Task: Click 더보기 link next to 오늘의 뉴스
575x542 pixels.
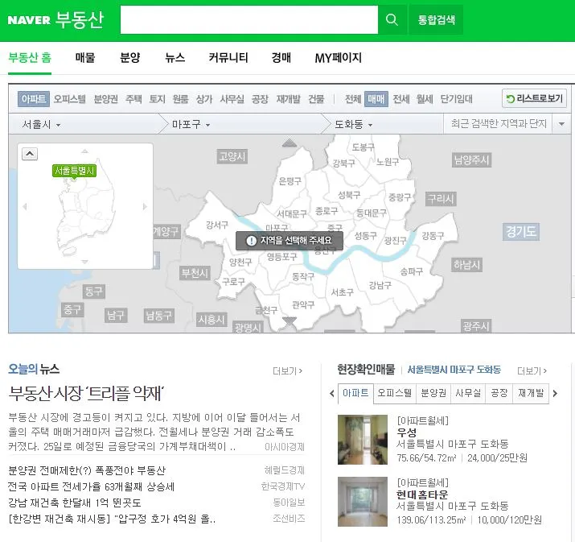Action: point(288,371)
